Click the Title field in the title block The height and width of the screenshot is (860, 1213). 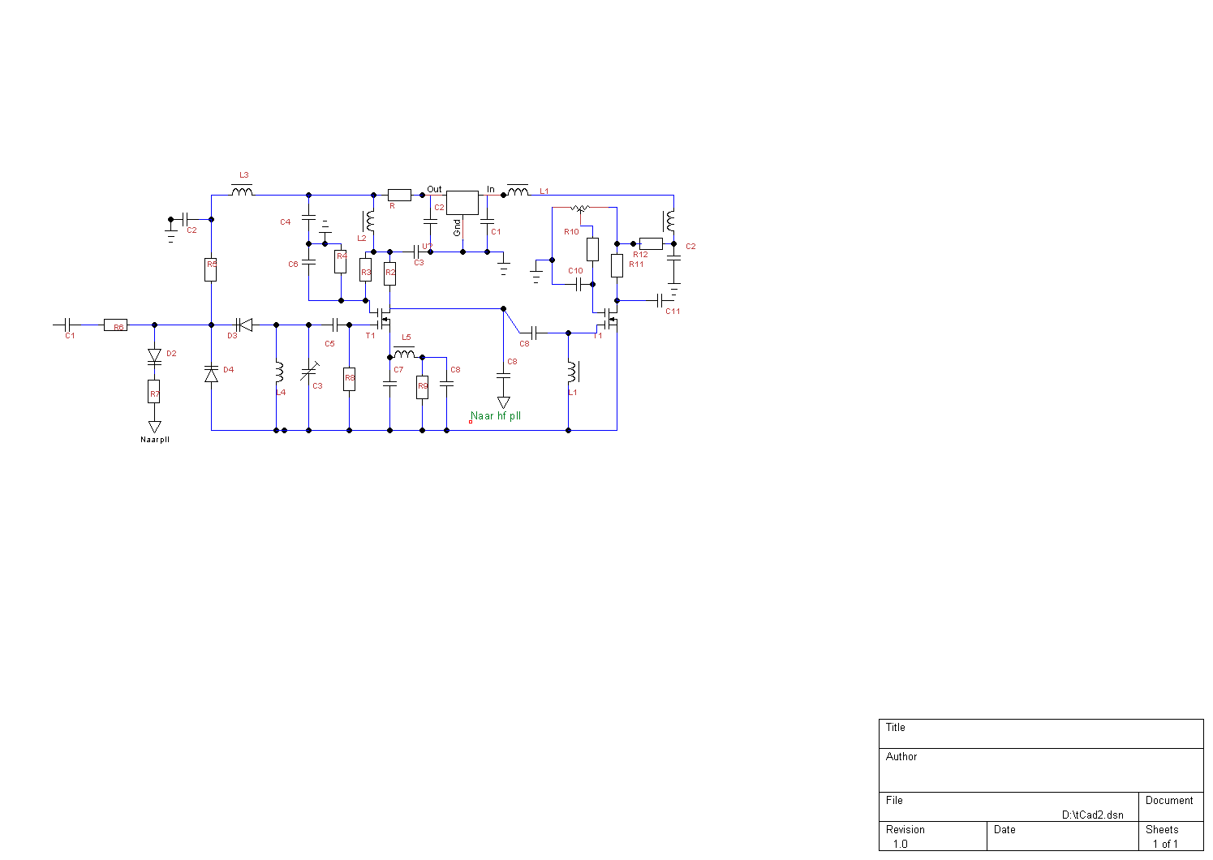click(1041, 733)
